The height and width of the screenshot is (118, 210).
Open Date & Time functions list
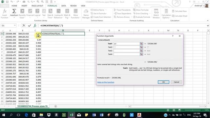pos(50,14)
